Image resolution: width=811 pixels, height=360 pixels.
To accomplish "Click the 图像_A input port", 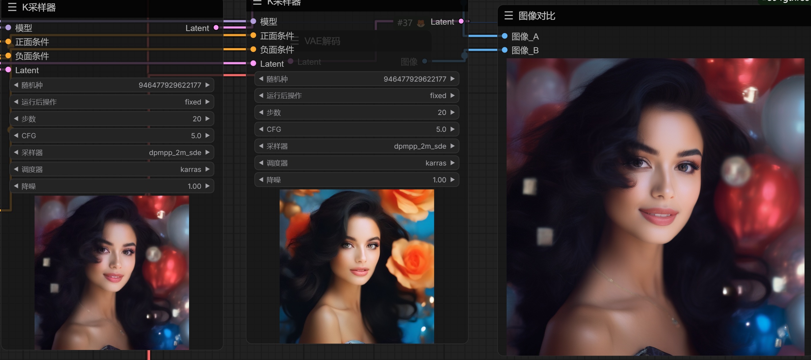I will tap(505, 36).
